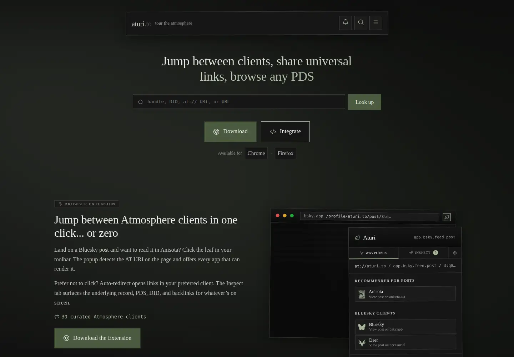Click the leaf icon in mock toolbar

[x=447, y=217]
